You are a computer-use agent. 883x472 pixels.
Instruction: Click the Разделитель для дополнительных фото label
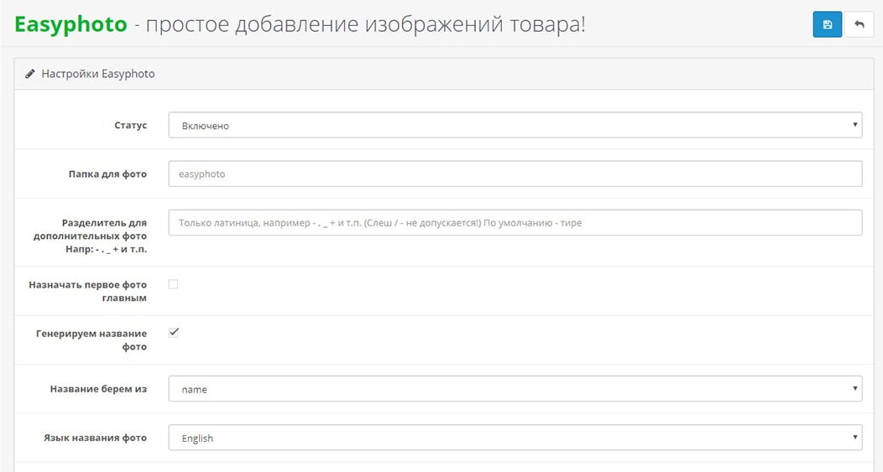pyautogui.click(x=104, y=236)
